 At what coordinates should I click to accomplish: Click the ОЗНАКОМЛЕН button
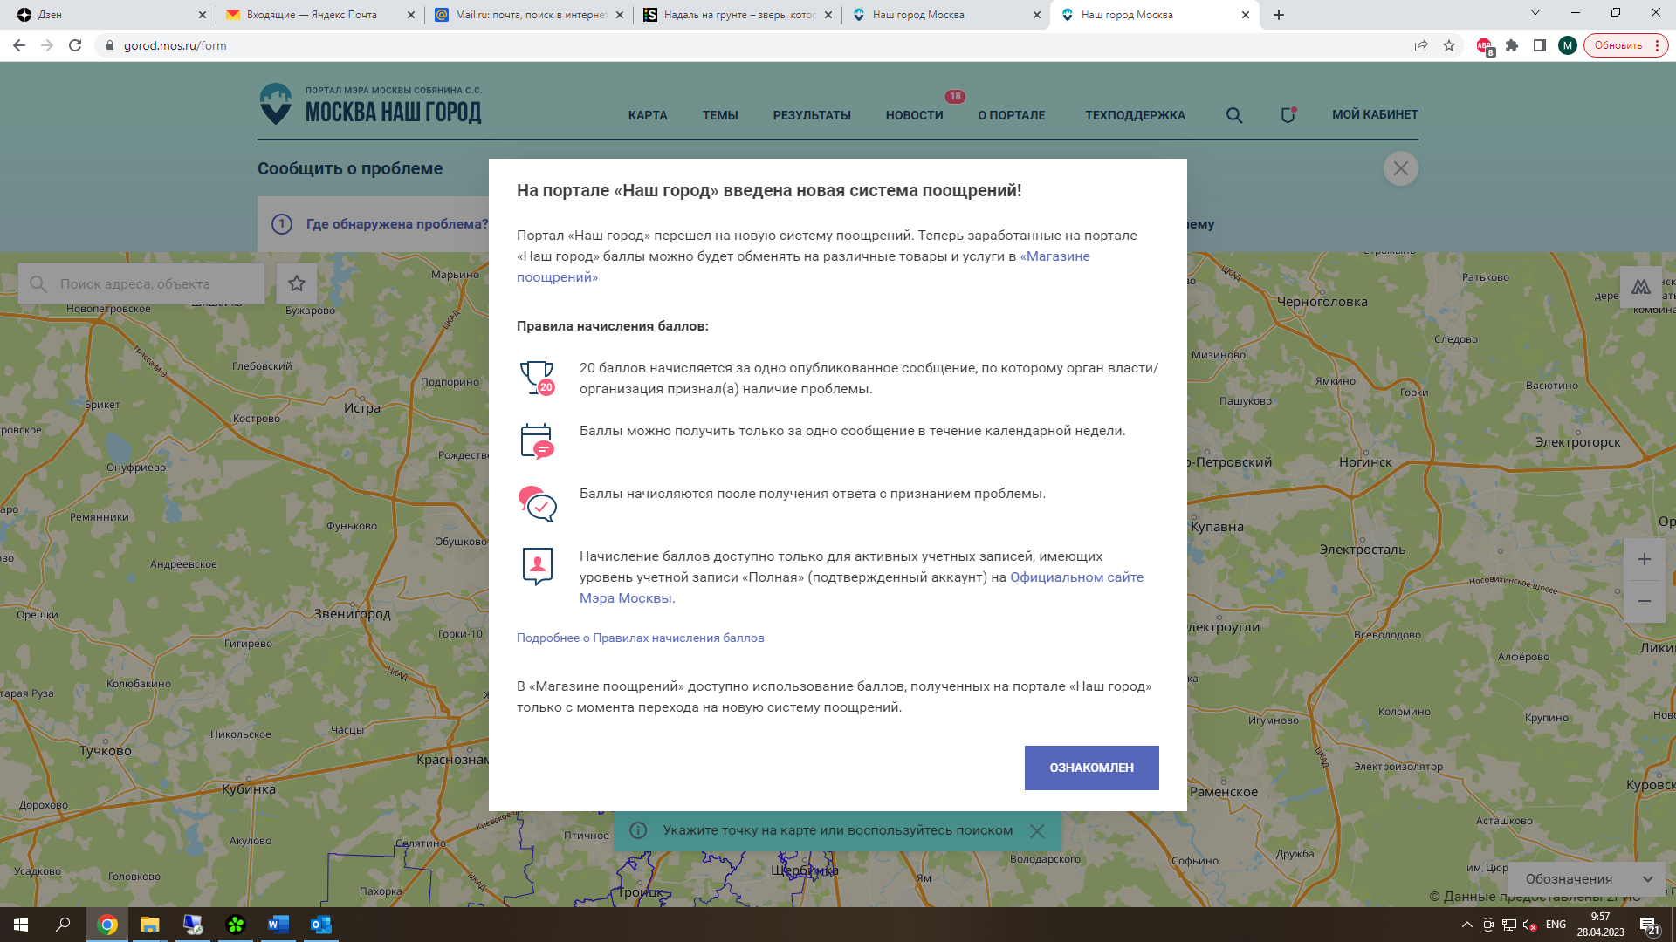pos(1091,768)
